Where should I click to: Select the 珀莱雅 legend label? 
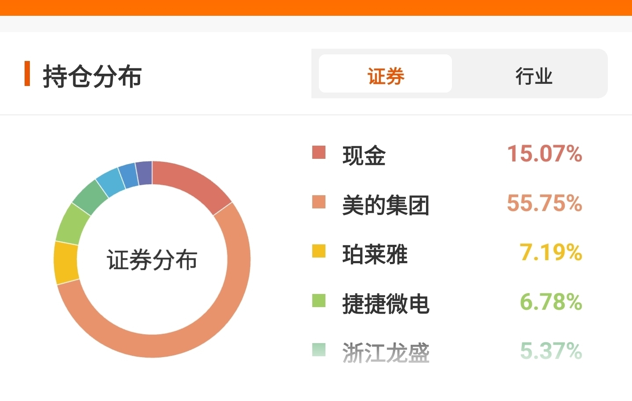[375, 254]
